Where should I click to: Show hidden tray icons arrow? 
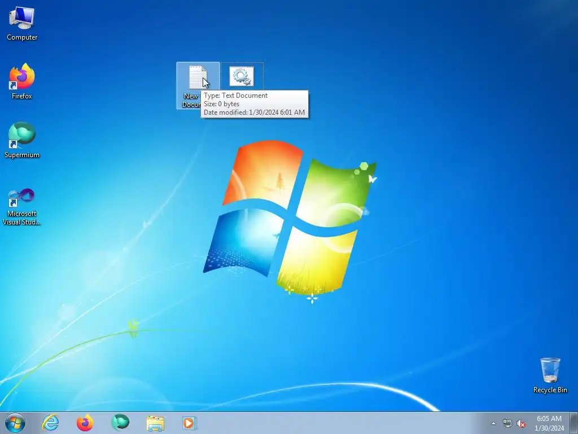[493, 423]
